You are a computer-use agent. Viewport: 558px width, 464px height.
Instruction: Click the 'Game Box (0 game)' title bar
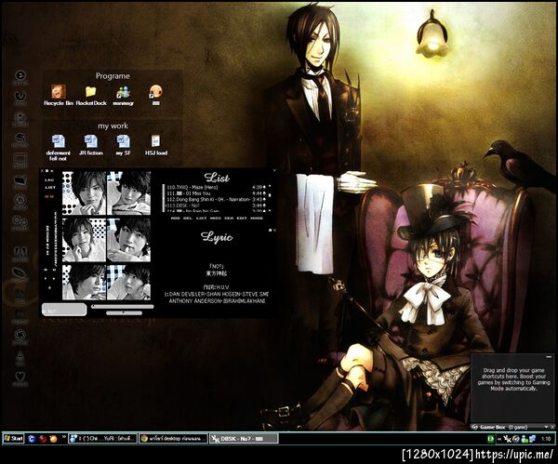click(512, 427)
